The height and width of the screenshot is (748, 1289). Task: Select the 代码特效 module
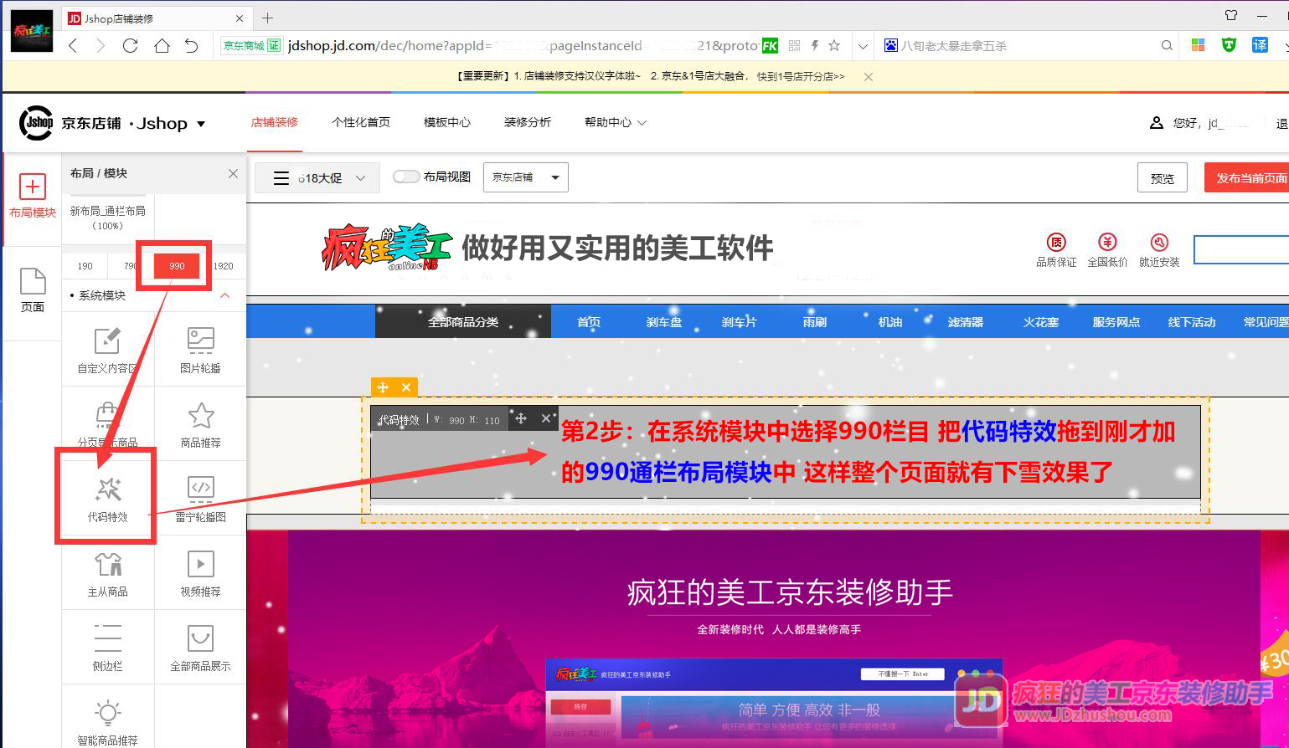pyautogui.click(x=107, y=499)
